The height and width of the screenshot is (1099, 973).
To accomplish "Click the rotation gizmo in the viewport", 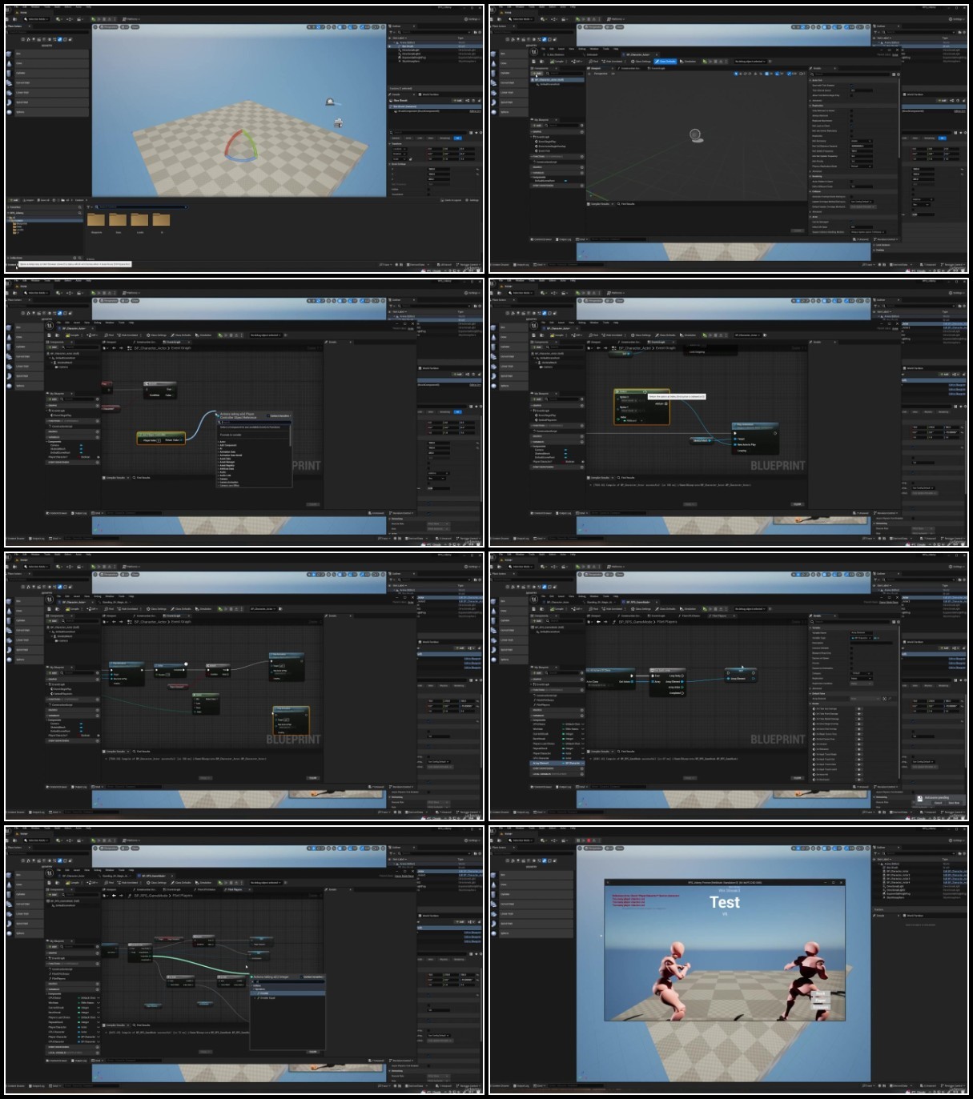I will tap(240, 146).
